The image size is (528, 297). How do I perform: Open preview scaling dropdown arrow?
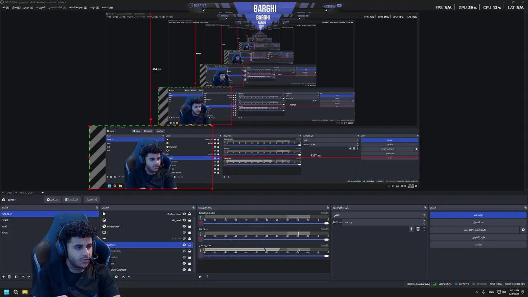(x=42, y=193)
